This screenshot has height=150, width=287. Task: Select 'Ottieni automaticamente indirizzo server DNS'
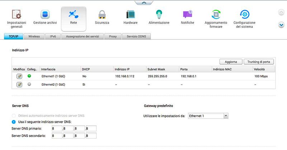coord(14,116)
